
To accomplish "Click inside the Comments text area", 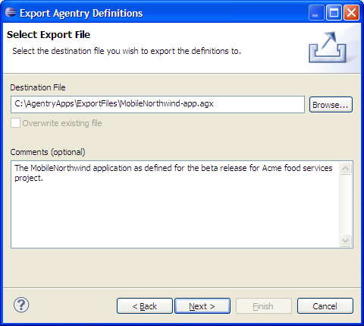I will click(175, 204).
